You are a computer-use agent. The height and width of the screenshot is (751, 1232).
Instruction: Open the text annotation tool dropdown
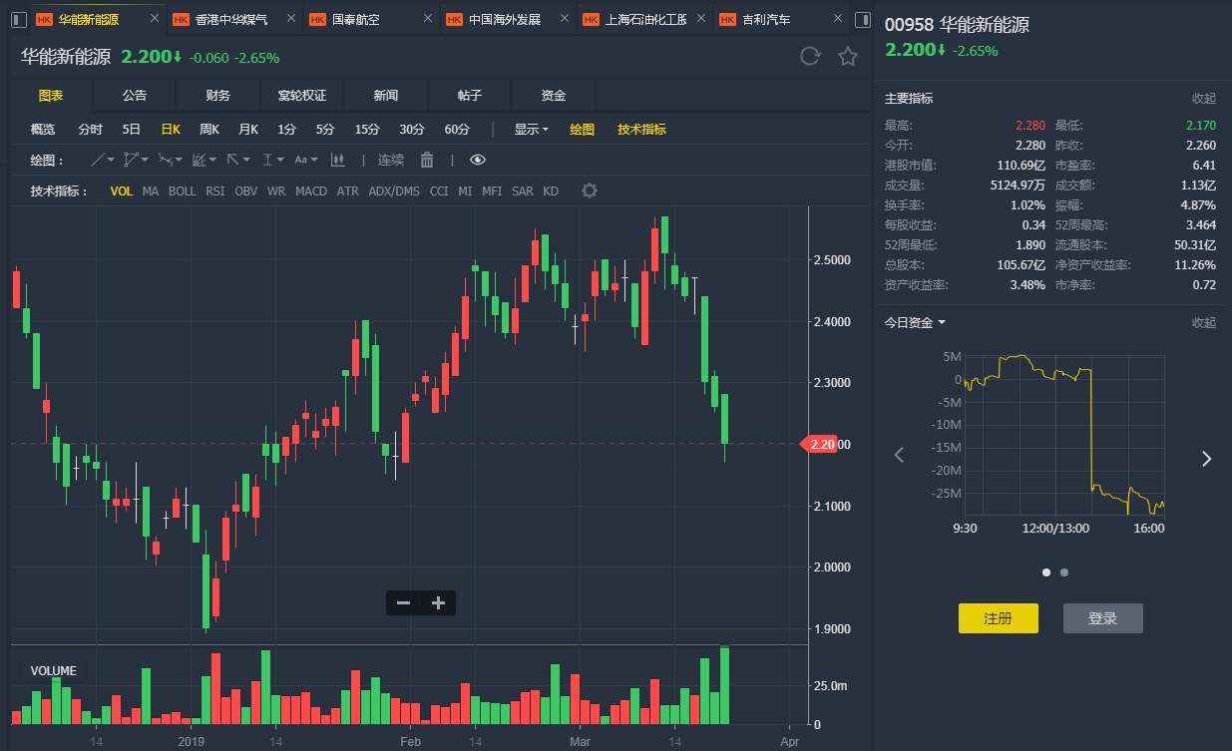(305, 160)
